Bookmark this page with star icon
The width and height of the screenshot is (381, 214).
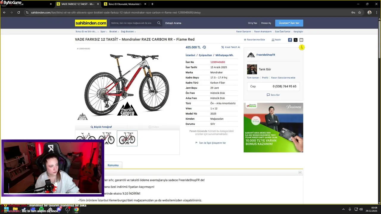tap(360, 12)
